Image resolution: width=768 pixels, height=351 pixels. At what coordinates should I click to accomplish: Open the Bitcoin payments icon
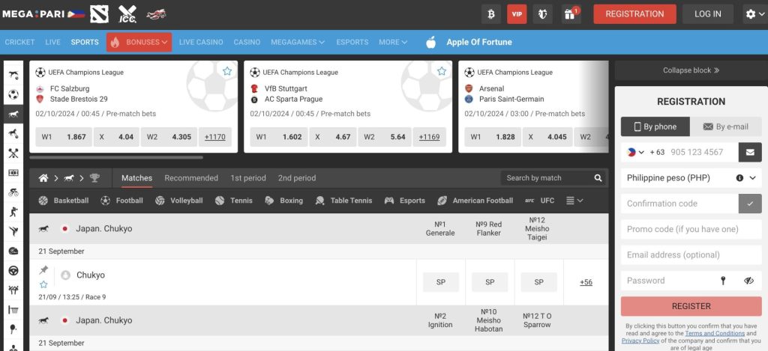[491, 13]
